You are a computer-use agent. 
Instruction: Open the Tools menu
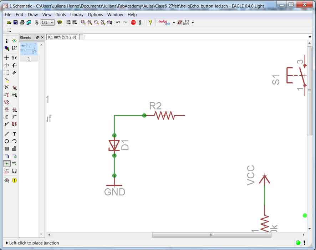click(x=61, y=15)
